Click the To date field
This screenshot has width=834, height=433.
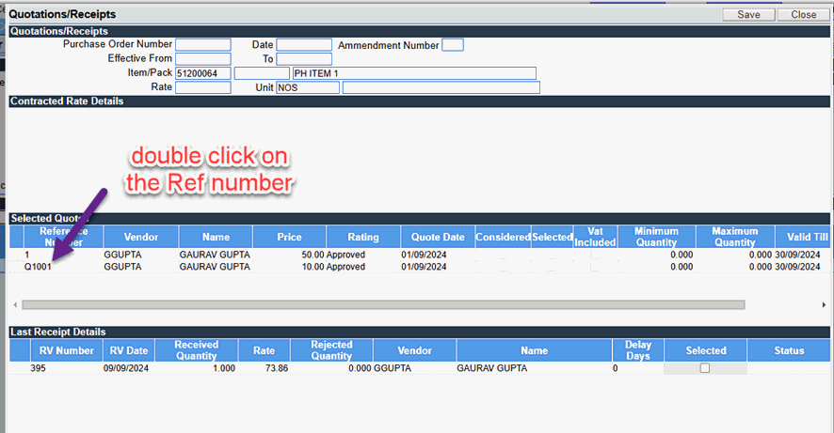(304, 58)
